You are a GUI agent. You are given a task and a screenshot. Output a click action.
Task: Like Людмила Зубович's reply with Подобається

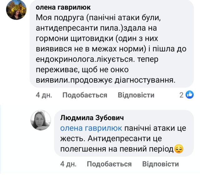[x=109, y=164]
